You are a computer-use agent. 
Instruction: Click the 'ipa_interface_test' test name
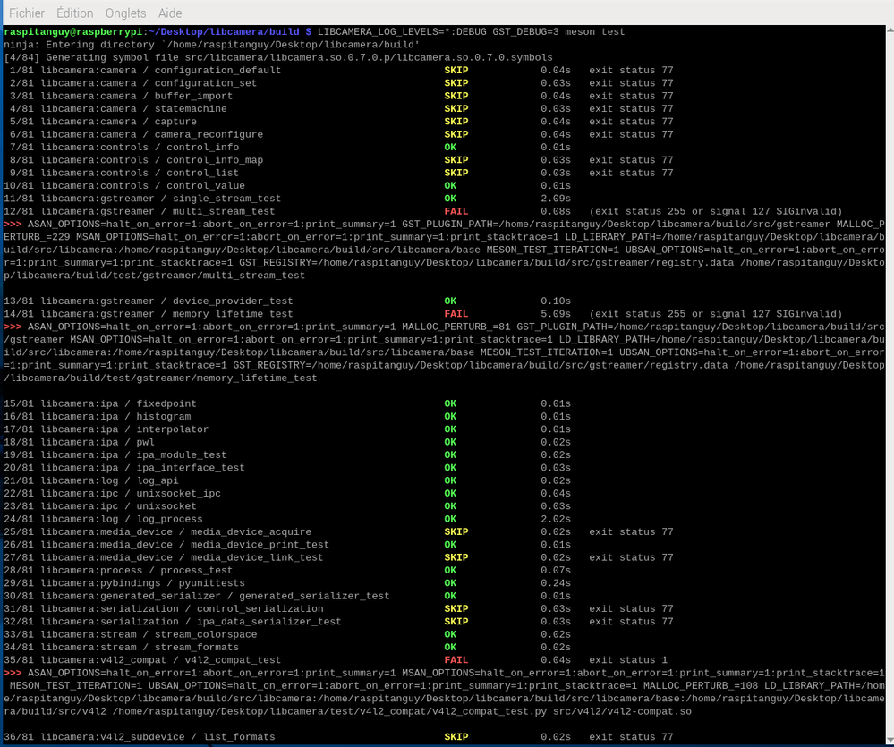[x=191, y=468]
